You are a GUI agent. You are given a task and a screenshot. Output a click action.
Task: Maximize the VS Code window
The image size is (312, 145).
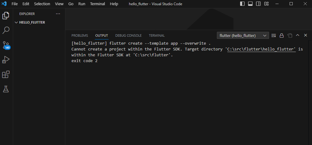[291, 4]
